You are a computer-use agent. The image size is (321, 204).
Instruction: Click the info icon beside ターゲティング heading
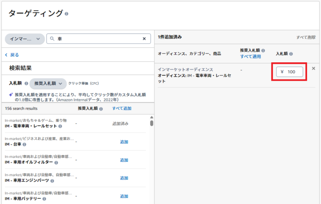(66, 14)
